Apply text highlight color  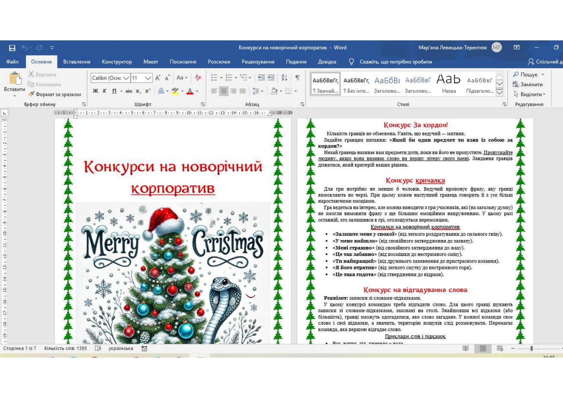pyautogui.click(x=175, y=91)
